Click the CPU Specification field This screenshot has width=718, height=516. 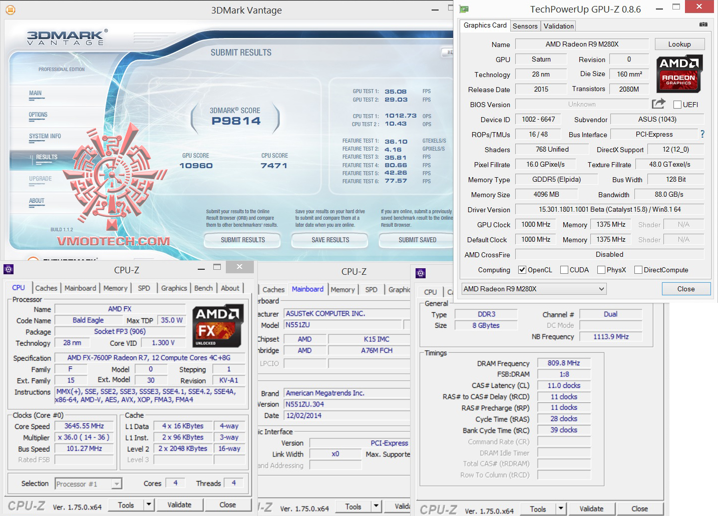(149, 358)
